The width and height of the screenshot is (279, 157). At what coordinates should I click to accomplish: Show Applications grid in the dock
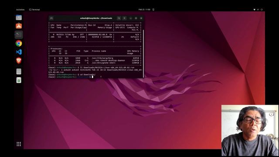19,144
